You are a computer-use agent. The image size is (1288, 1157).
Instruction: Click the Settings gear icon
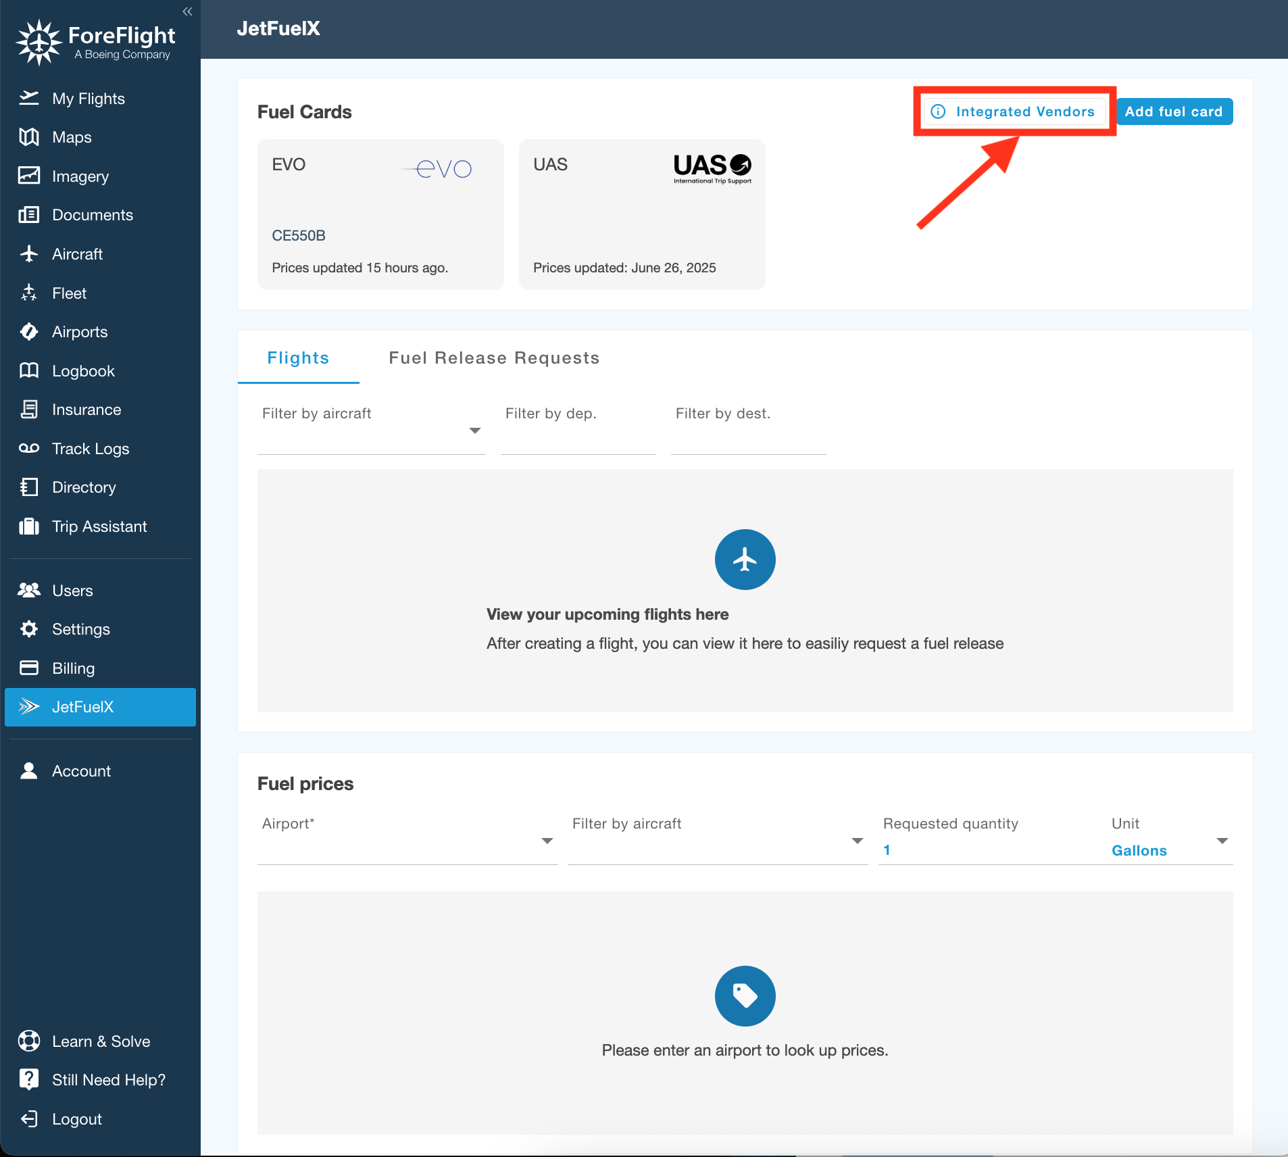point(29,629)
